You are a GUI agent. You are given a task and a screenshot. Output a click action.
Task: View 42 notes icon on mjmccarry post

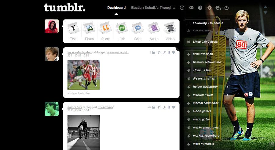152,107
